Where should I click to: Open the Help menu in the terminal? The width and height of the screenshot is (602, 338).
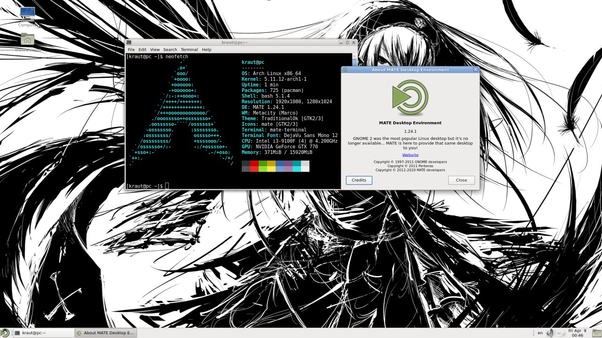click(x=206, y=49)
